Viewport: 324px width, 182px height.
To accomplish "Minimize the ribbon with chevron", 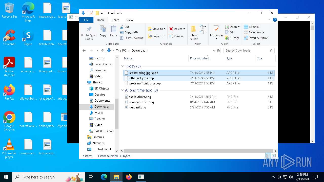I will tap(270, 20).
